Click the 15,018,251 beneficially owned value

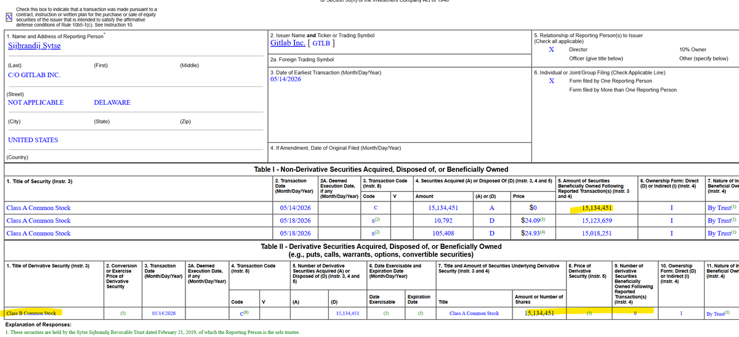[597, 233]
